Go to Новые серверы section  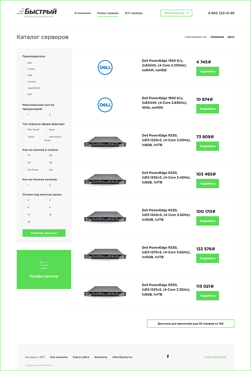pos(108,13)
